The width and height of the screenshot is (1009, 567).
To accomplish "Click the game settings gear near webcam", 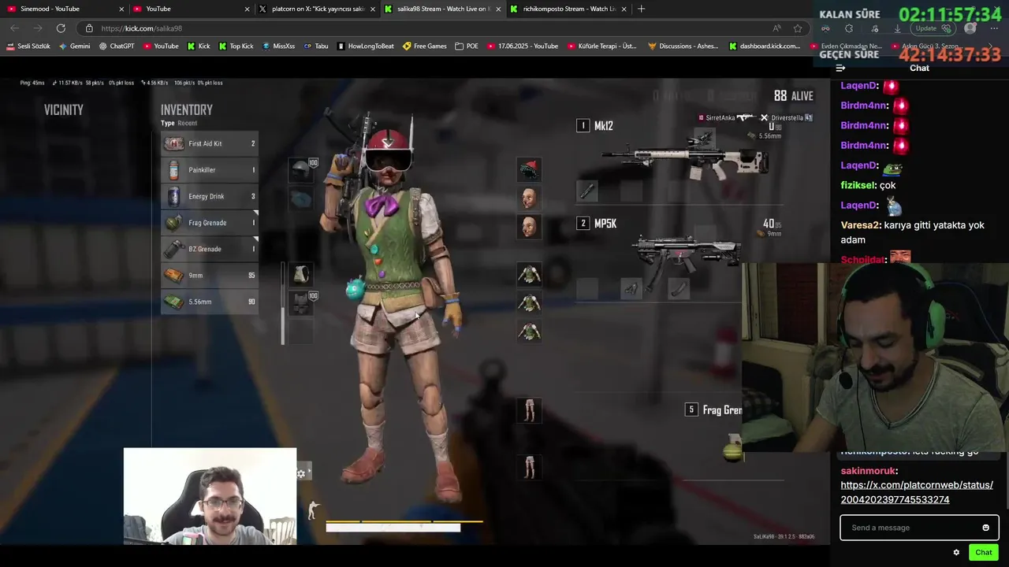I will (300, 473).
